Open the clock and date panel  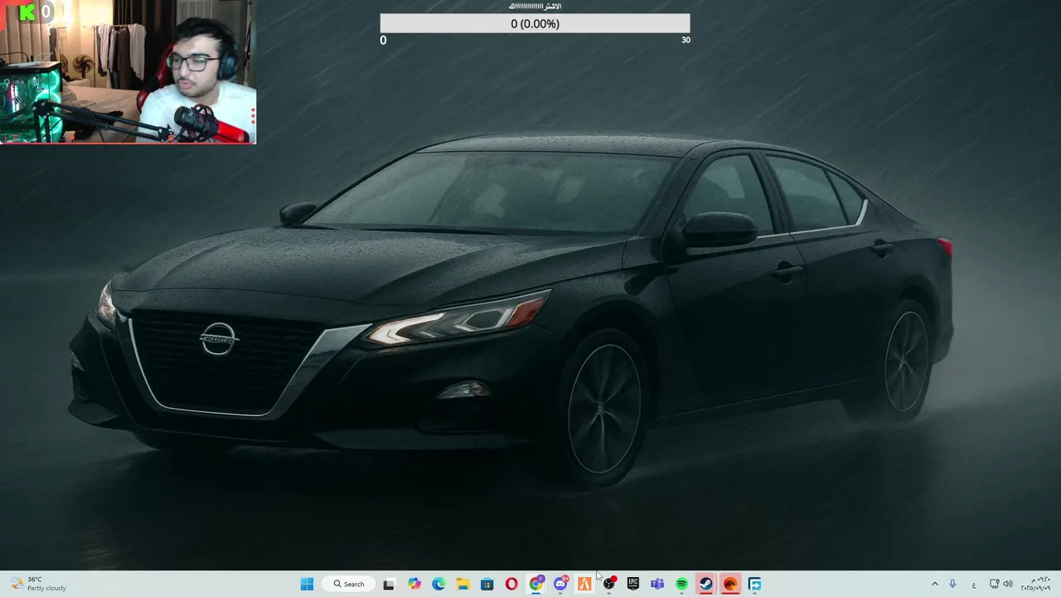[1036, 584]
